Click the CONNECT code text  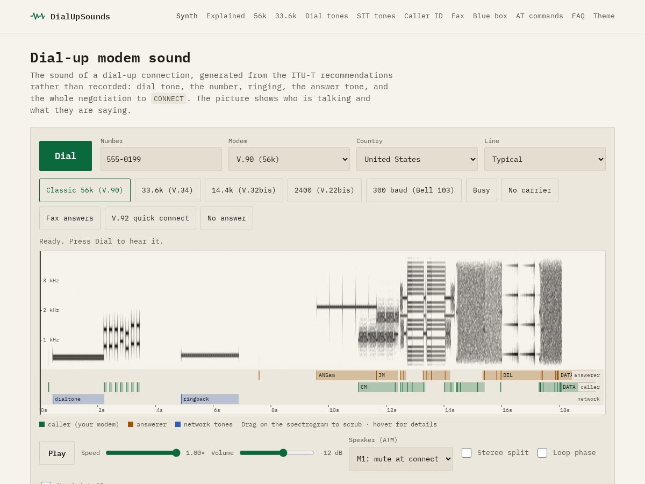[169, 98]
